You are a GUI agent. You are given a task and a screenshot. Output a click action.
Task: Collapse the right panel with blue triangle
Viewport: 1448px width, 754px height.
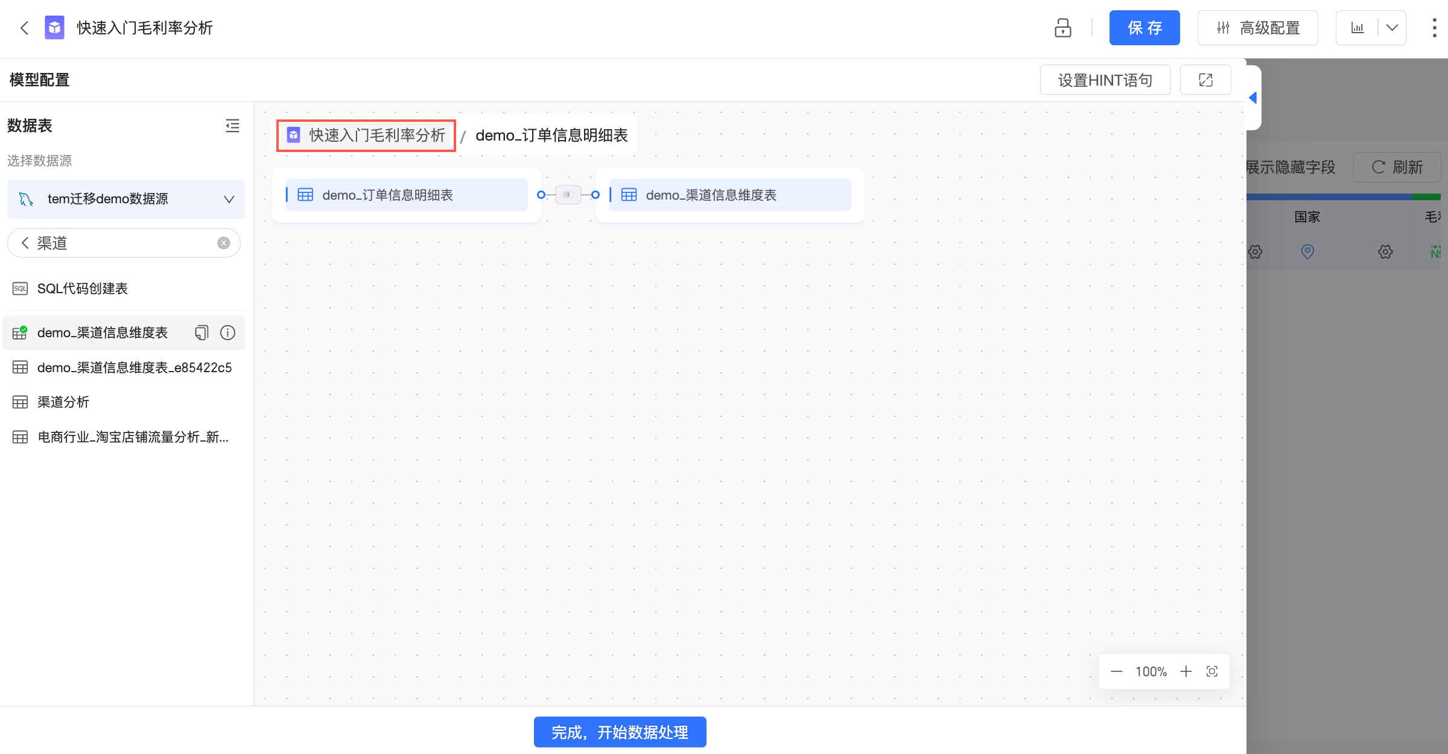tap(1253, 98)
